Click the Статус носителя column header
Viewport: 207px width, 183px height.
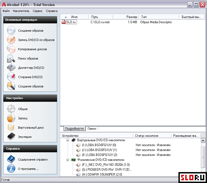152,136
